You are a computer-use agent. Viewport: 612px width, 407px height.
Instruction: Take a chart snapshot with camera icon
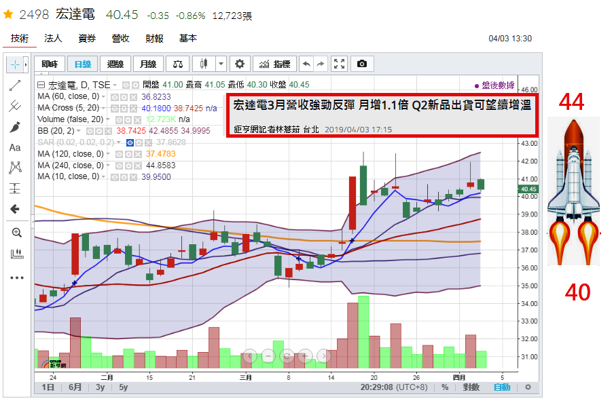[x=362, y=64]
